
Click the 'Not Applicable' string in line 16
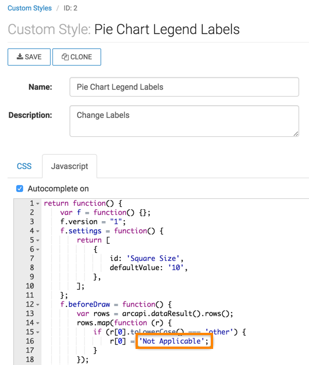(x=172, y=341)
